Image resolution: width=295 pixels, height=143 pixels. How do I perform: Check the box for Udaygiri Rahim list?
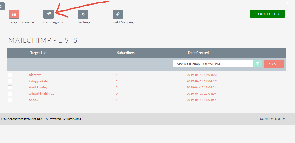click(10, 81)
